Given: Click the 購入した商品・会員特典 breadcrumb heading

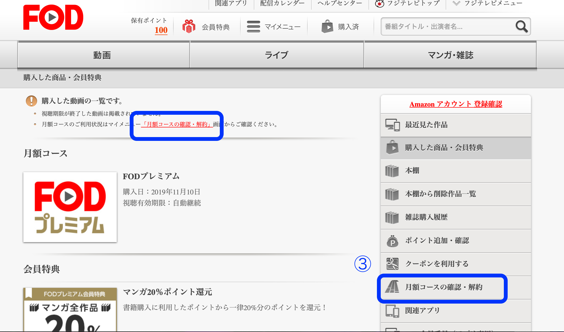Looking at the screenshot, I should click(62, 78).
